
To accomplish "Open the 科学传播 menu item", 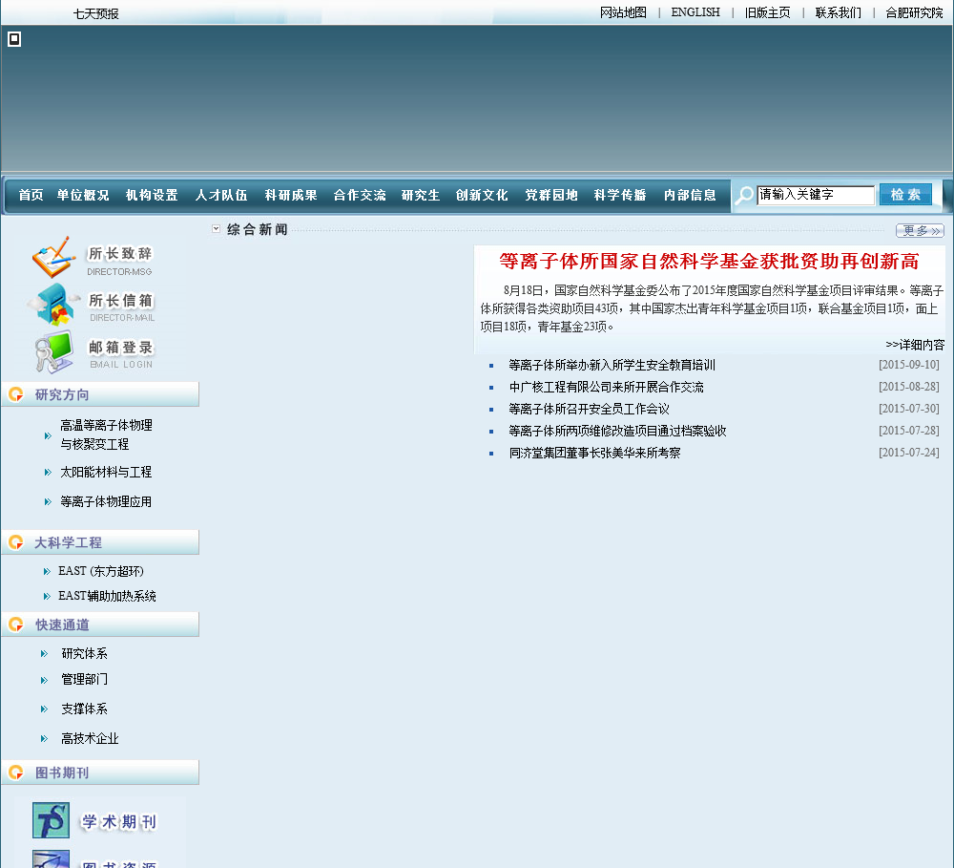I will pyautogui.click(x=620, y=195).
